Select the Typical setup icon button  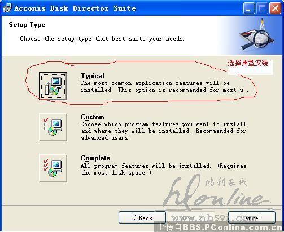pos(53,86)
